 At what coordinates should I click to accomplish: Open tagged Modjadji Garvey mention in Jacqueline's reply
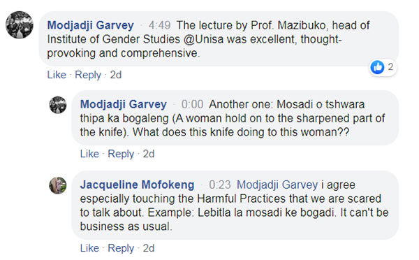[277, 185]
